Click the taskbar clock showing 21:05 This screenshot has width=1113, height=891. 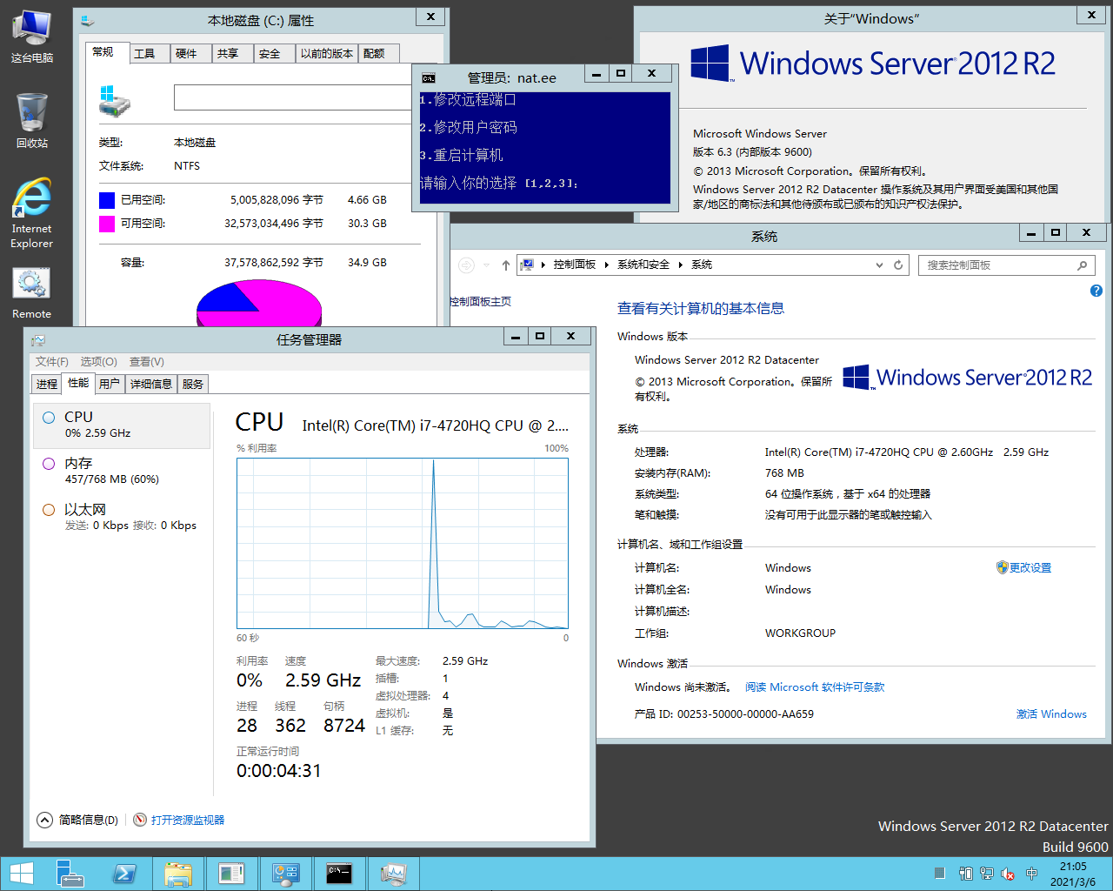tap(1073, 874)
